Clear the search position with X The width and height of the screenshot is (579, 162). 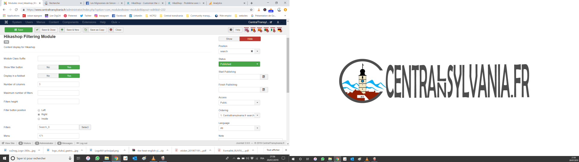[252, 51]
